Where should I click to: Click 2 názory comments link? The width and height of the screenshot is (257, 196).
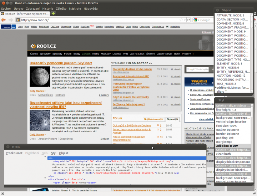104,95
